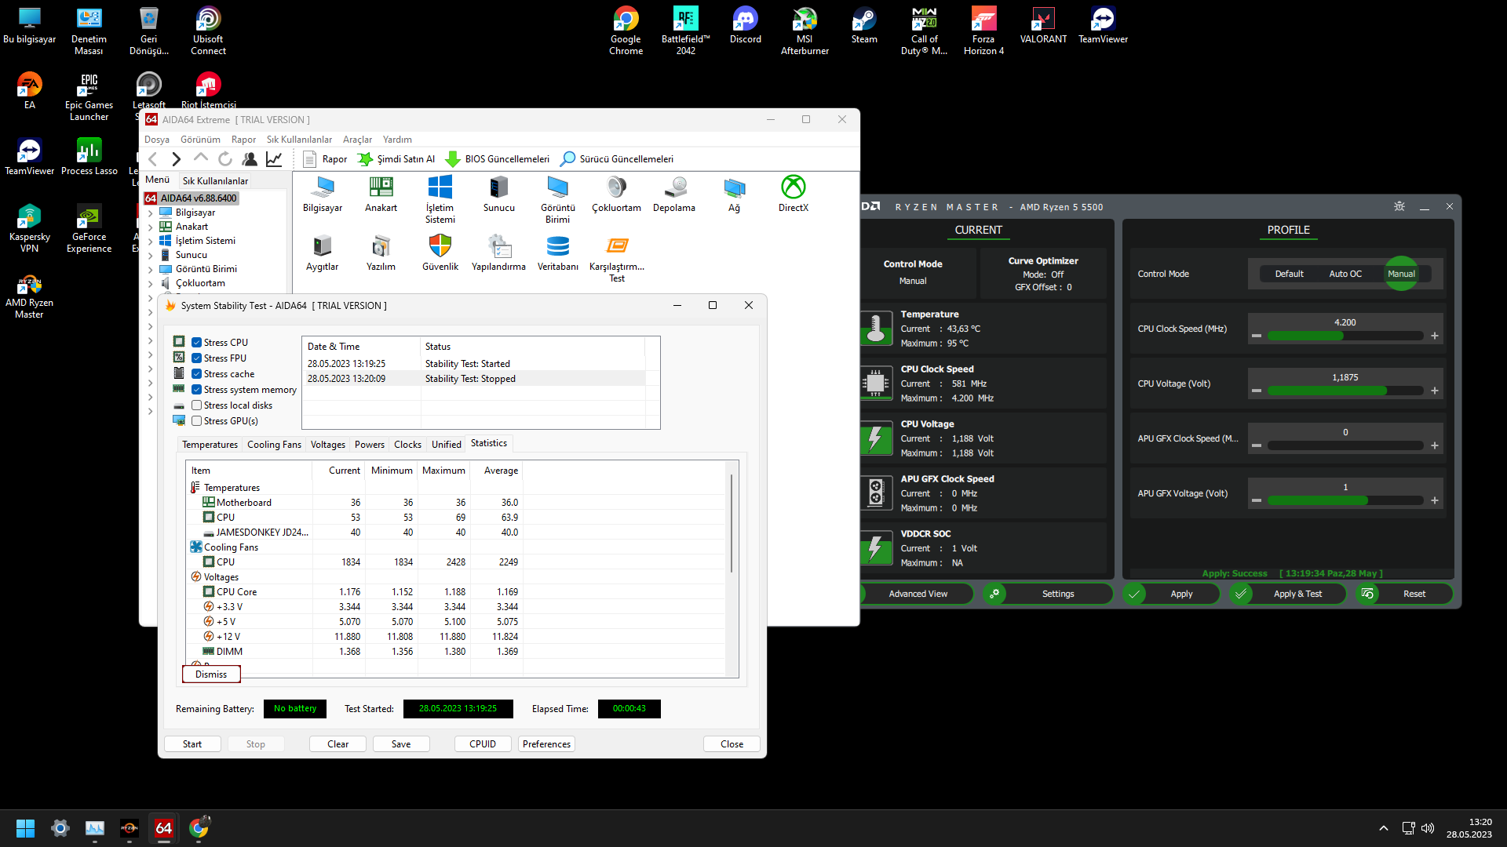Expand the Anakart tree node

[x=151, y=227]
